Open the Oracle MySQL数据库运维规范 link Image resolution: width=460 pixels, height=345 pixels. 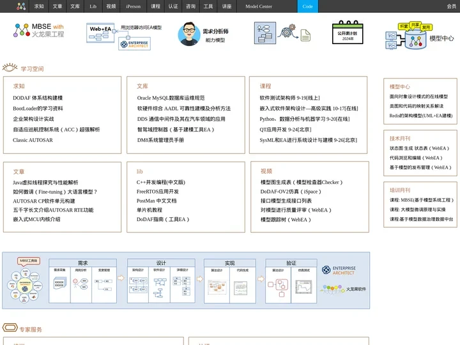[171, 98]
